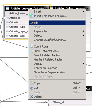Open Article_Color_Lookup table dropdown arrow
The width and height of the screenshot is (92, 106).
(x=88, y=8)
